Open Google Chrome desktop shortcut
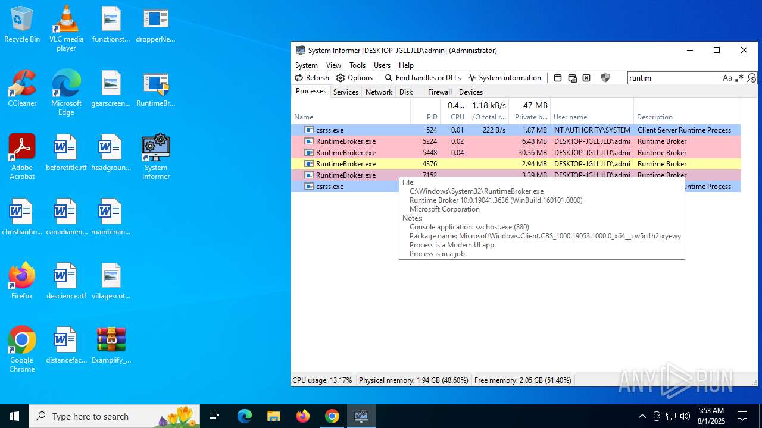 point(22,350)
